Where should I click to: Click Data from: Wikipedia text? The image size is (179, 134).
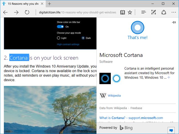pos(113,108)
